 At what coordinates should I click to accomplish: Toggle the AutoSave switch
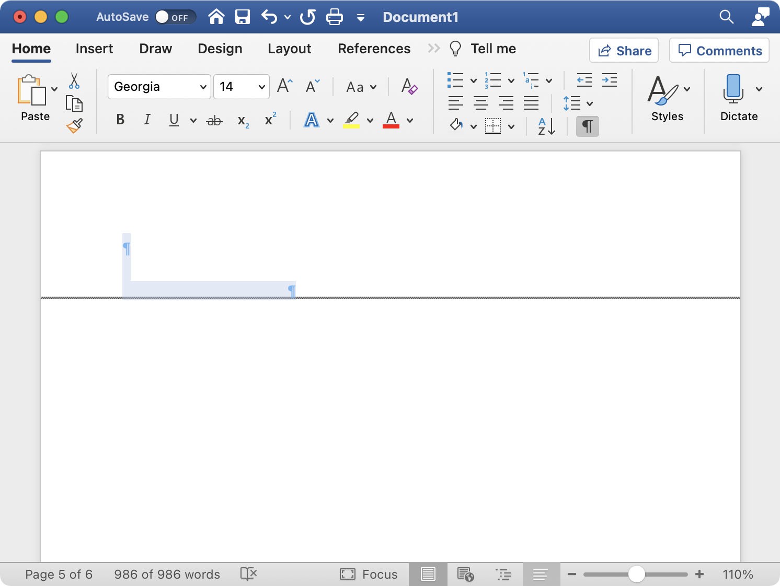pyautogui.click(x=175, y=17)
